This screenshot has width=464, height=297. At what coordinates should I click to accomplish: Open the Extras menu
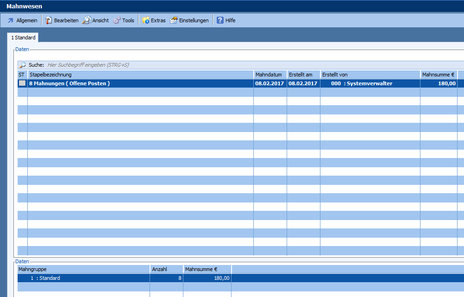pyautogui.click(x=158, y=20)
